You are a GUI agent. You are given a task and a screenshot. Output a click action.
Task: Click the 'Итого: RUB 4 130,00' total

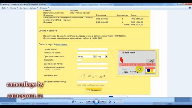click(x=133, y=25)
